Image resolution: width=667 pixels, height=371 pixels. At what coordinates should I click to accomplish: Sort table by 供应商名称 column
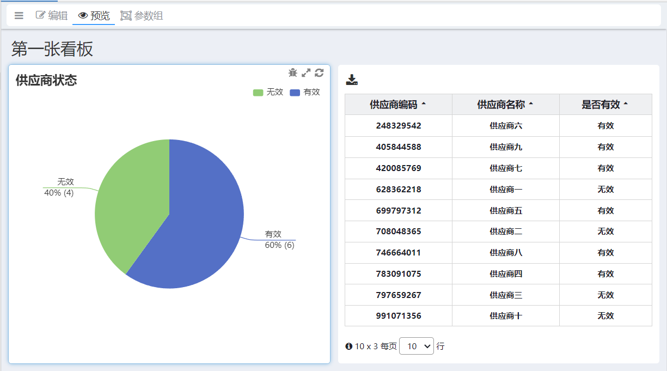pos(505,105)
